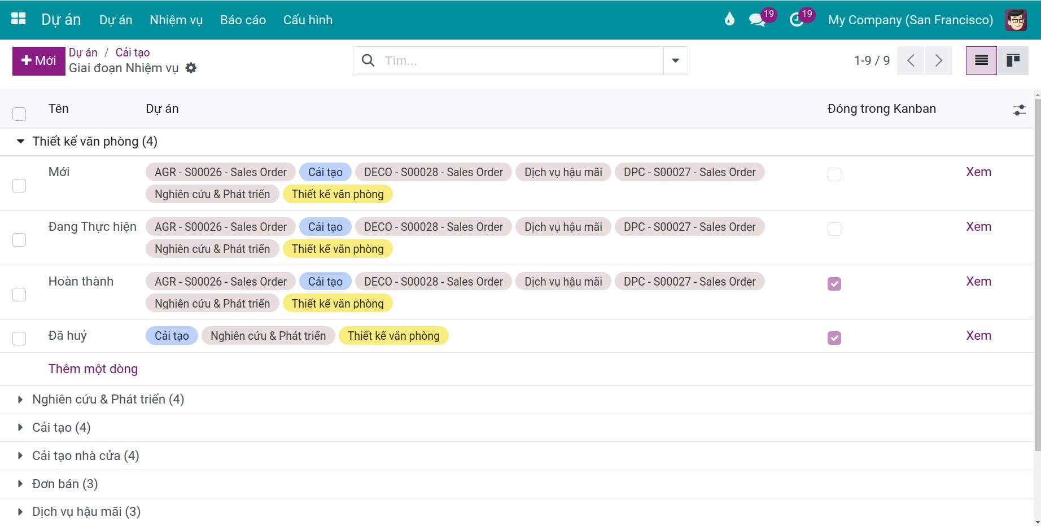
Task: Select the Hoàn thành row checkbox
Action: pyautogui.click(x=19, y=295)
